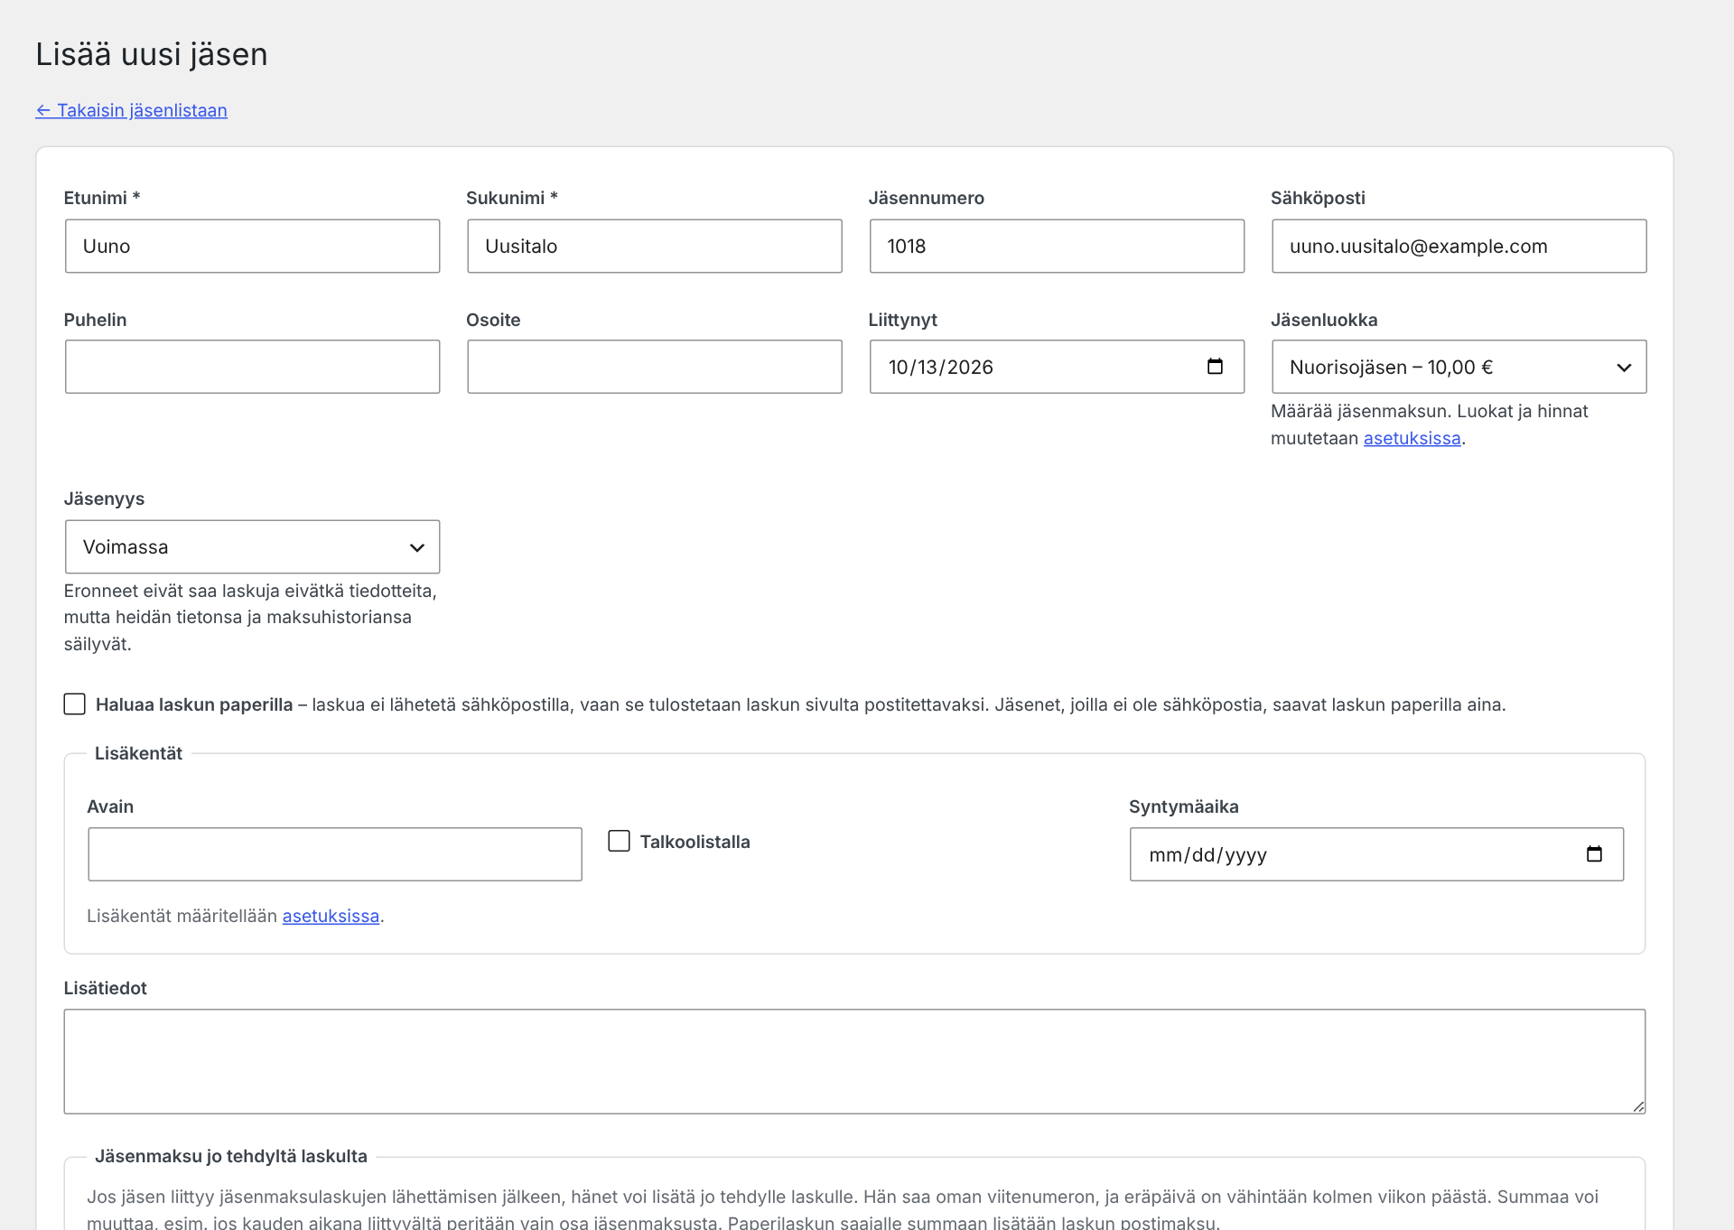Viewport: 1734px width, 1230px height.
Task: Focus the Avain text field
Action: (x=334, y=854)
